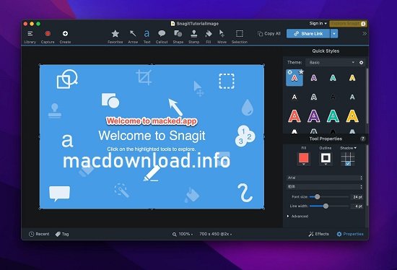Viewport: 397px width, 270px height.
Task: Choose the small gray text quick style
Action: (x=352, y=97)
